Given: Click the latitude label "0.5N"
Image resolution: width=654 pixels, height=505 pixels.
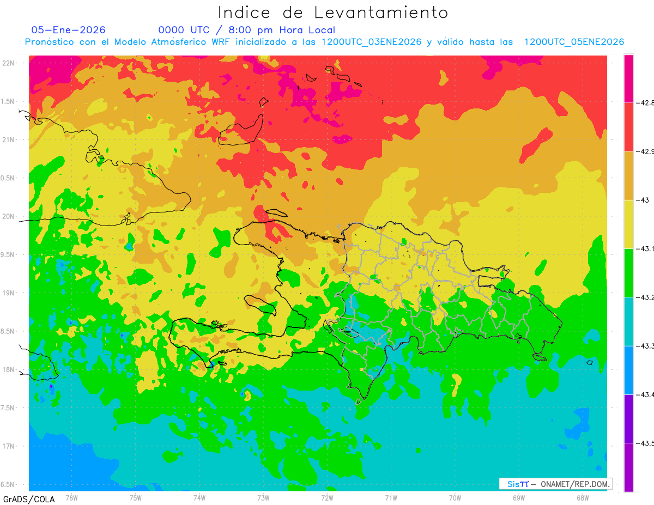Looking at the screenshot, I should 8,178.
